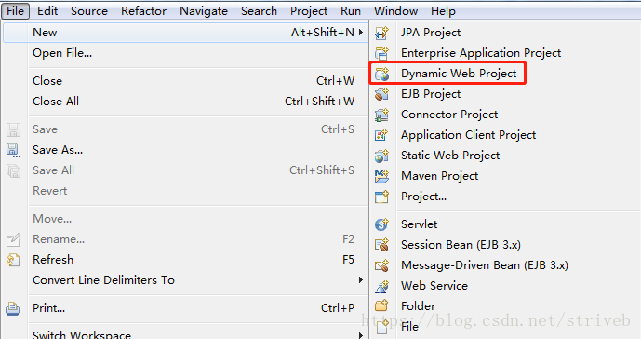Screen dimensions: 641x339
Task: Open the File menu
Action: pyautogui.click(x=16, y=11)
